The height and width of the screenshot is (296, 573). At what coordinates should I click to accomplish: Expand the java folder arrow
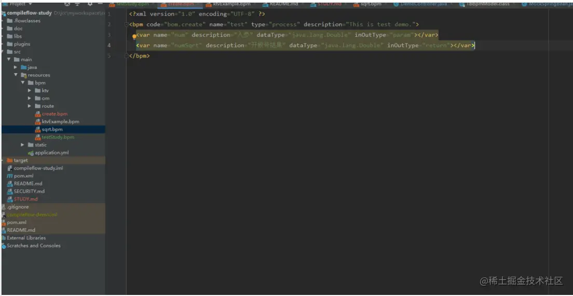pyautogui.click(x=16, y=67)
